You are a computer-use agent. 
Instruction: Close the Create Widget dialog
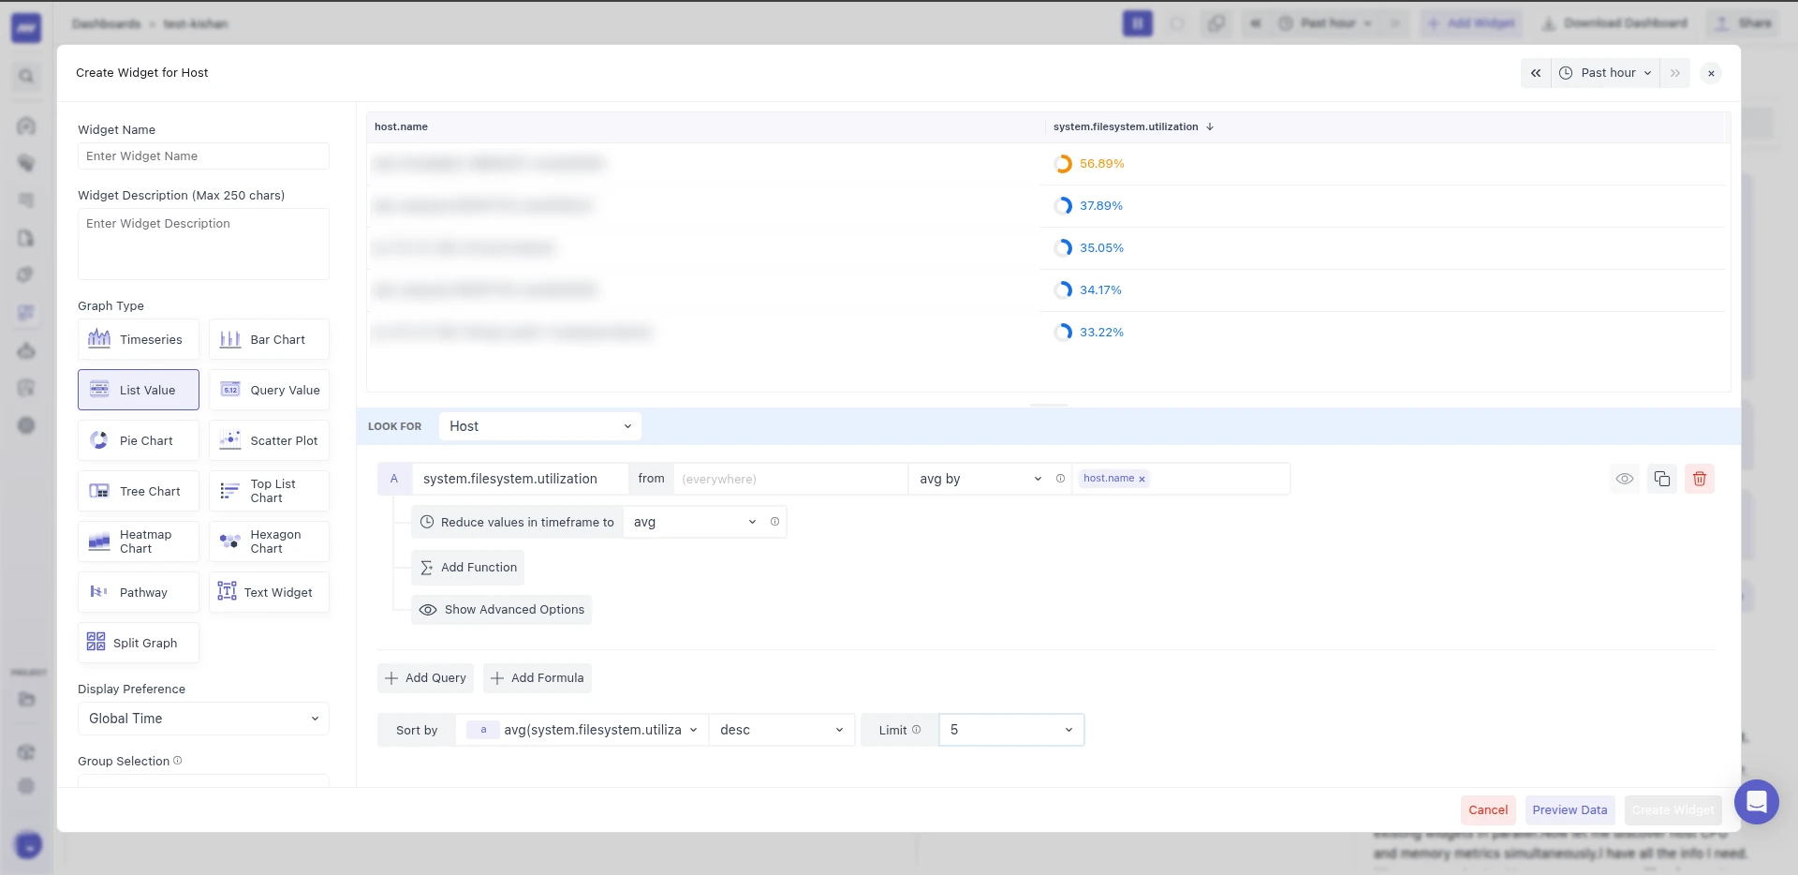pyautogui.click(x=1711, y=73)
